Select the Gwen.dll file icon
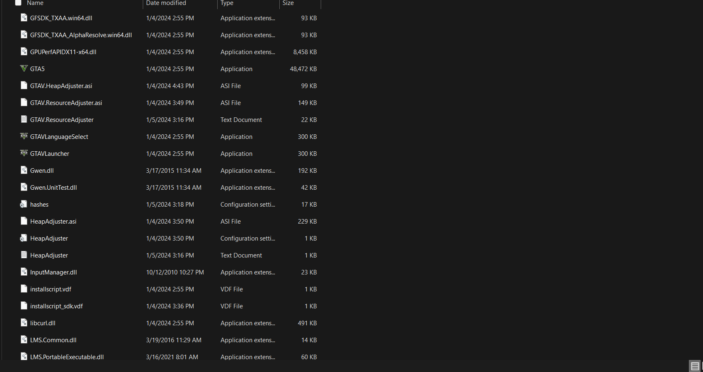Screen dimensions: 703x372 [x=24, y=170]
